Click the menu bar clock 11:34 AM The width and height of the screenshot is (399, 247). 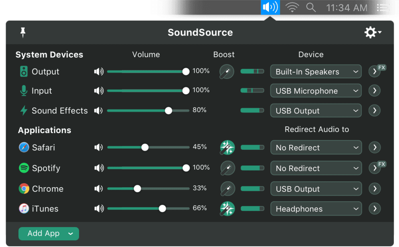pos(347,8)
